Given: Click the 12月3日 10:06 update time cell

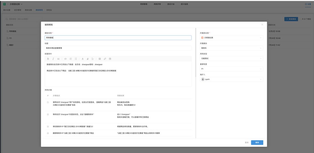Looking at the screenshot, I should click(274, 31).
